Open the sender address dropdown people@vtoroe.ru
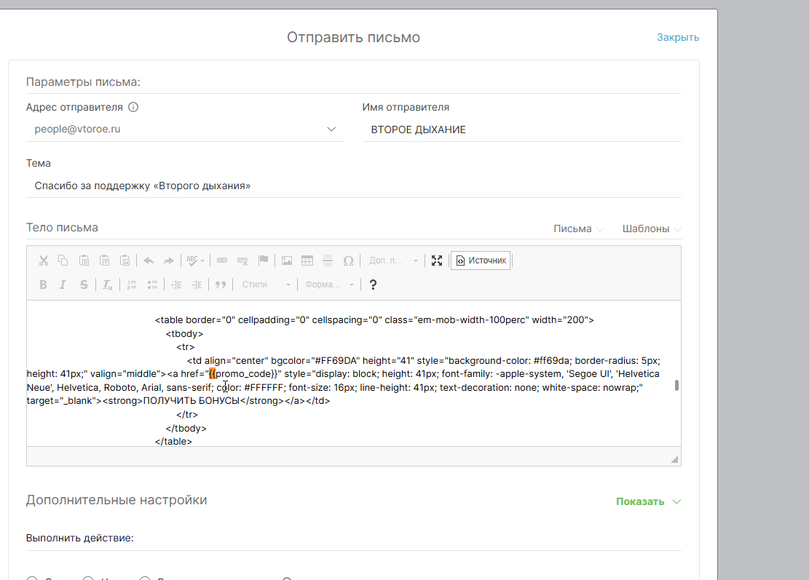Image resolution: width=809 pixels, height=580 pixels. [x=185, y=130]
